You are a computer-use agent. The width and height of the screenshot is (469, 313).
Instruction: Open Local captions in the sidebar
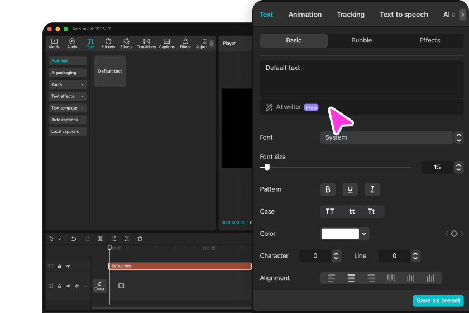(x=68, y=131)
